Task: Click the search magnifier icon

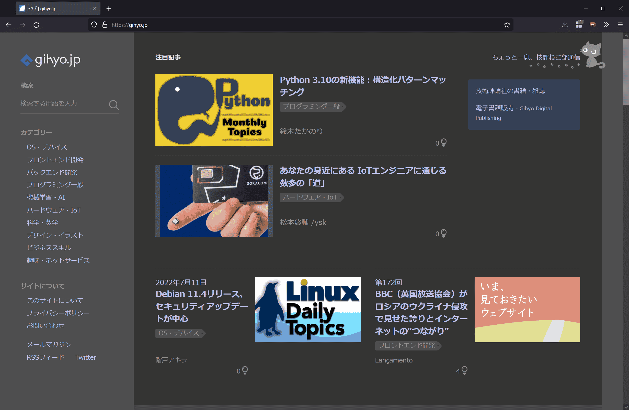Action: pyautogui.click(x=114, y=105)
